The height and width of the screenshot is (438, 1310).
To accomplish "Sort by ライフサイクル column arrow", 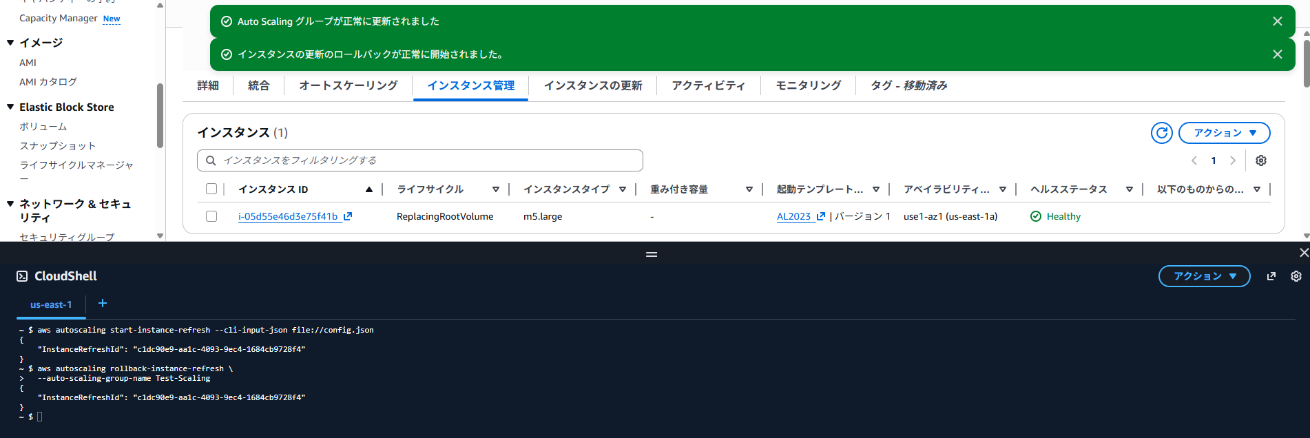I will (495, 189).
